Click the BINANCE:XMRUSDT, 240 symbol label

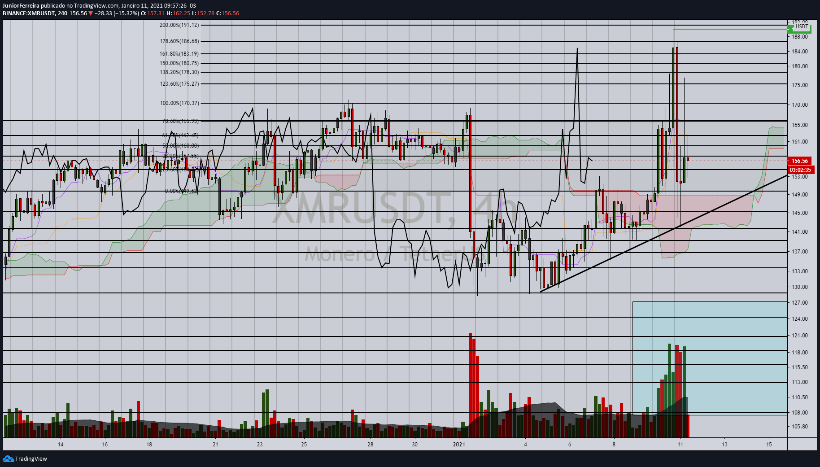click(x=35, y=13)
